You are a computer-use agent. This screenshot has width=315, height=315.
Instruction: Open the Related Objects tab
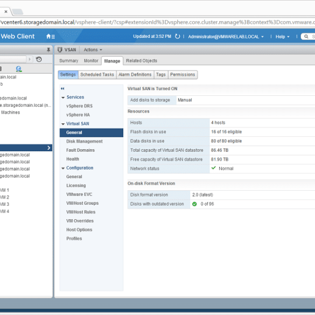click(142, 61)
